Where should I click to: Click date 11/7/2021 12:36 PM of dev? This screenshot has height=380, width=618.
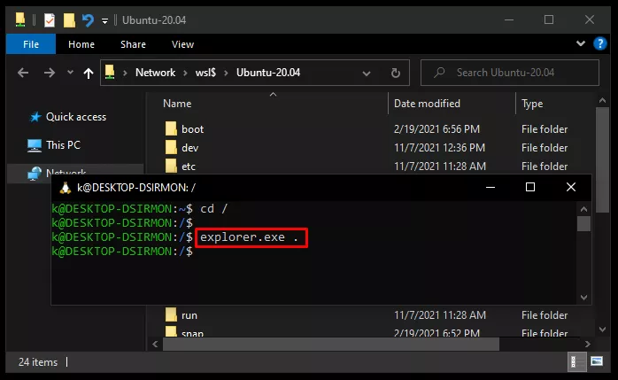[x=439, y=147]
